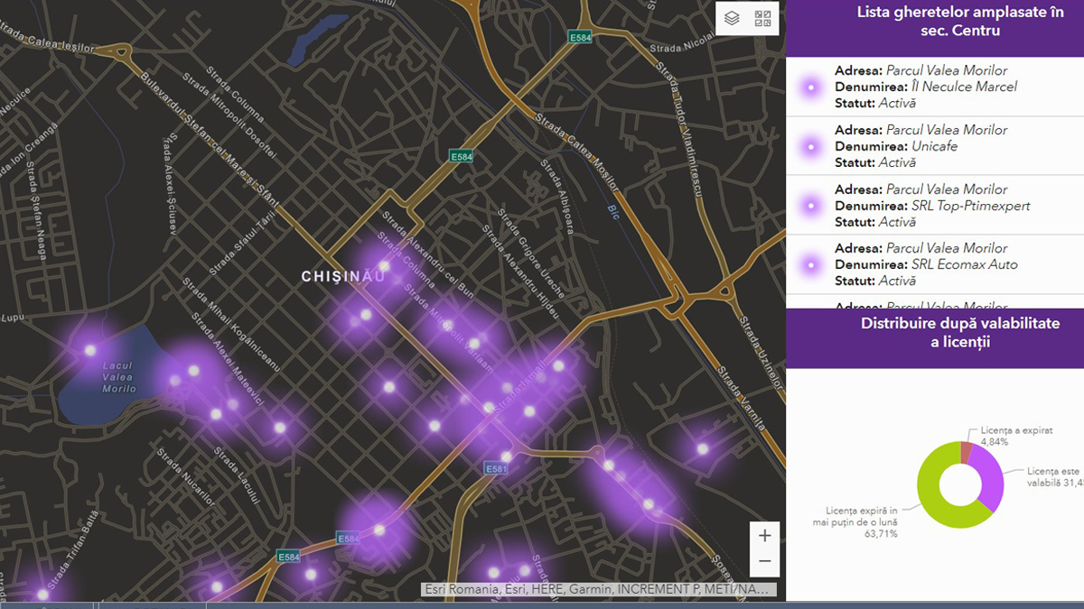Zoom out of the map
Screen dimensions: 1084x609
pyautogui.click(x=764, y=562)
